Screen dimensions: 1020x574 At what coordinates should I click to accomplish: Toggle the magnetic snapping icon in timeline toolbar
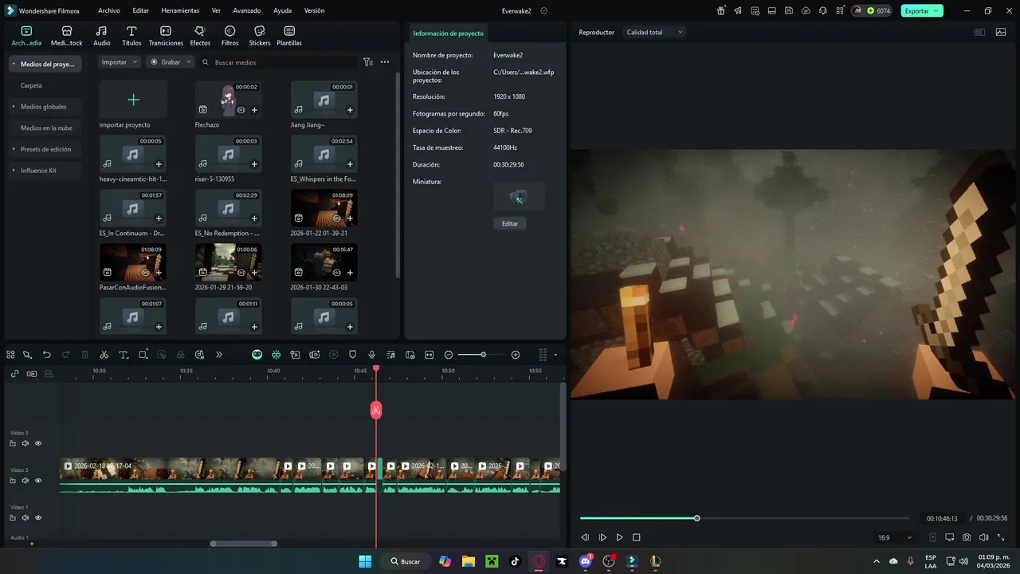(x=276, y=355)
